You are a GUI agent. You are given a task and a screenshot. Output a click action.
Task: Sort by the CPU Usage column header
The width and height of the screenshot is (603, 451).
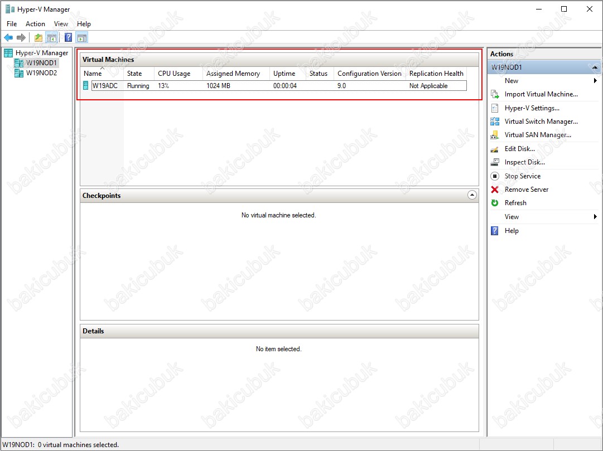coord(179,74)
